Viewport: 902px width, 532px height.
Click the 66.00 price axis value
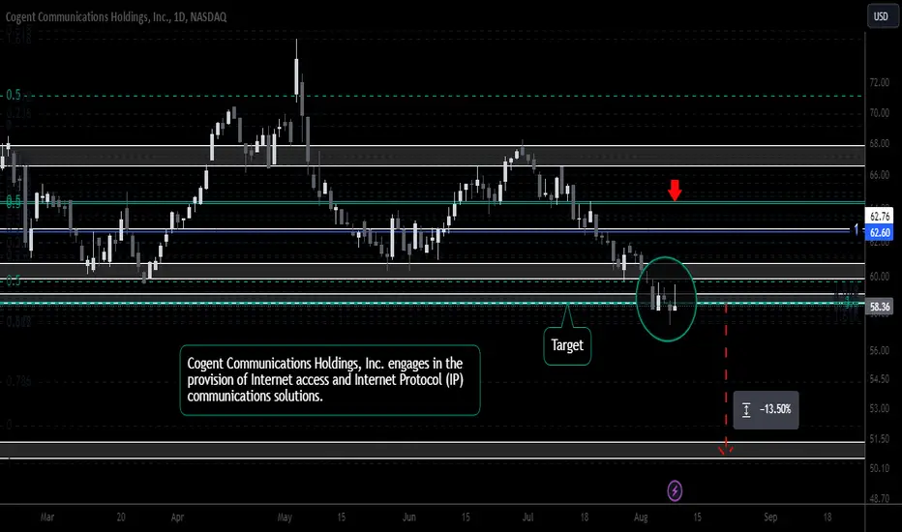[879, 175]
